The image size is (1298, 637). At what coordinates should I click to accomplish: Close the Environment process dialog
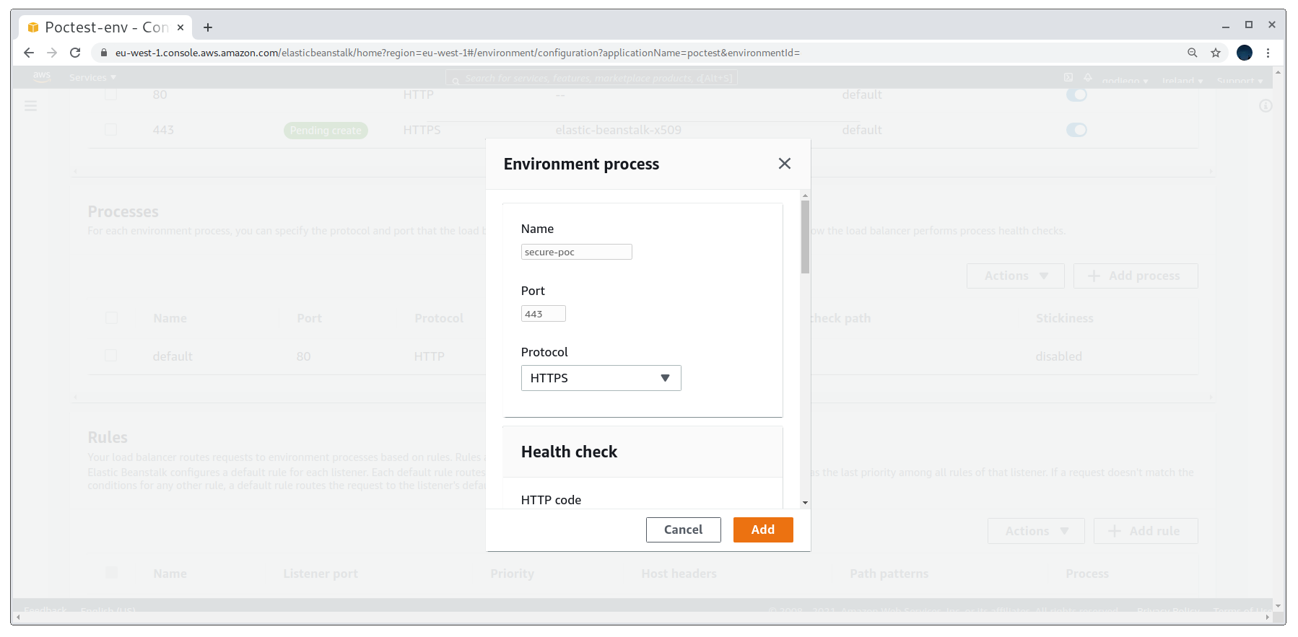(x=785, y=164)
